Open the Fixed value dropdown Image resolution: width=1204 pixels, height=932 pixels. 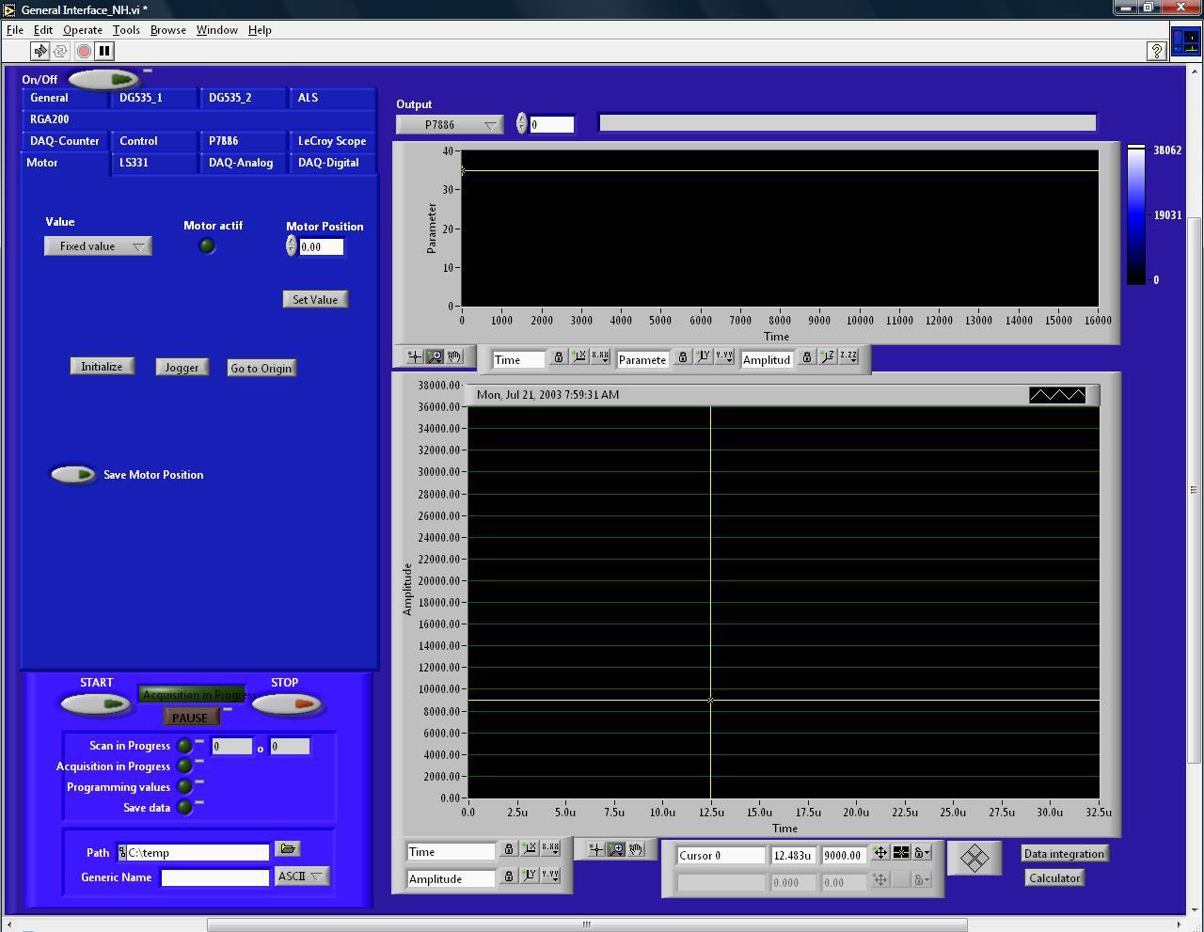(x=98, y=246)
